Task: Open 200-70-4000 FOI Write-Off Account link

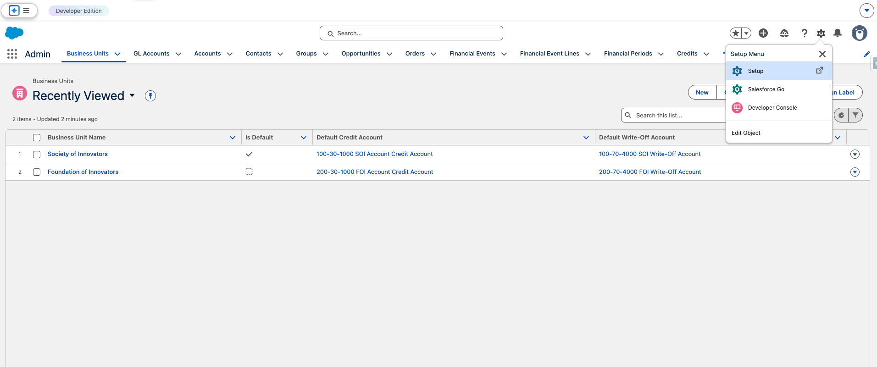Action: click(650, 172)
